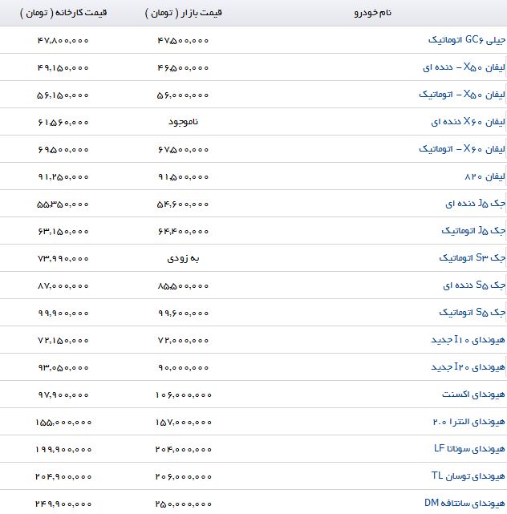
Task: Select factory price ۵۵,۳۵۰,۰۰۰ for جک J۵ دنده ای
Action: 63,204
